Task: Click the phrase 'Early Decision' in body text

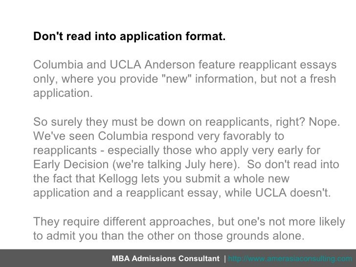Action: 71,165
